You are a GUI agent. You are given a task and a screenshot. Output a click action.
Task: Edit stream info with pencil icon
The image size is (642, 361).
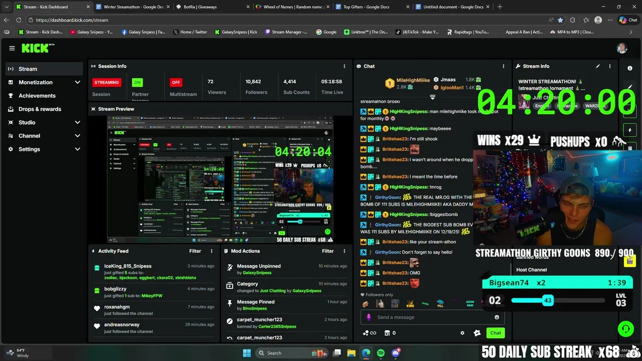tap(598, 66)
